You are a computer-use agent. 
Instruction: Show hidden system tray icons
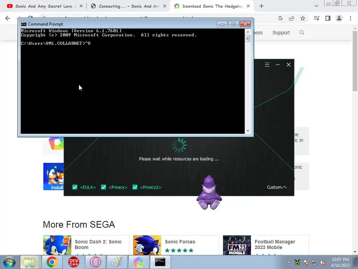(x=289, y=262)
